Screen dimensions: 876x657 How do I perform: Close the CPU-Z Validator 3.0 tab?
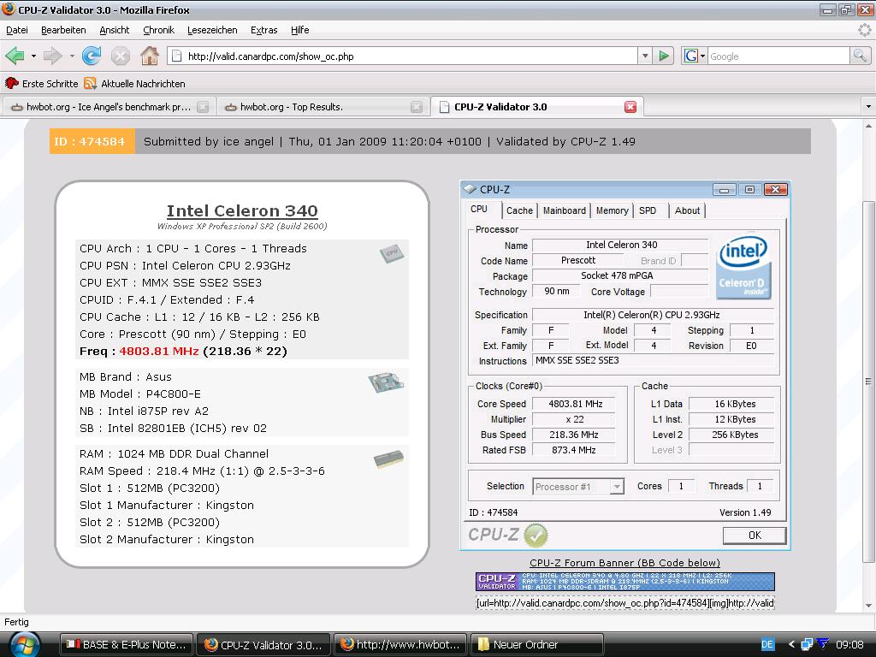[x=630, y=107]
